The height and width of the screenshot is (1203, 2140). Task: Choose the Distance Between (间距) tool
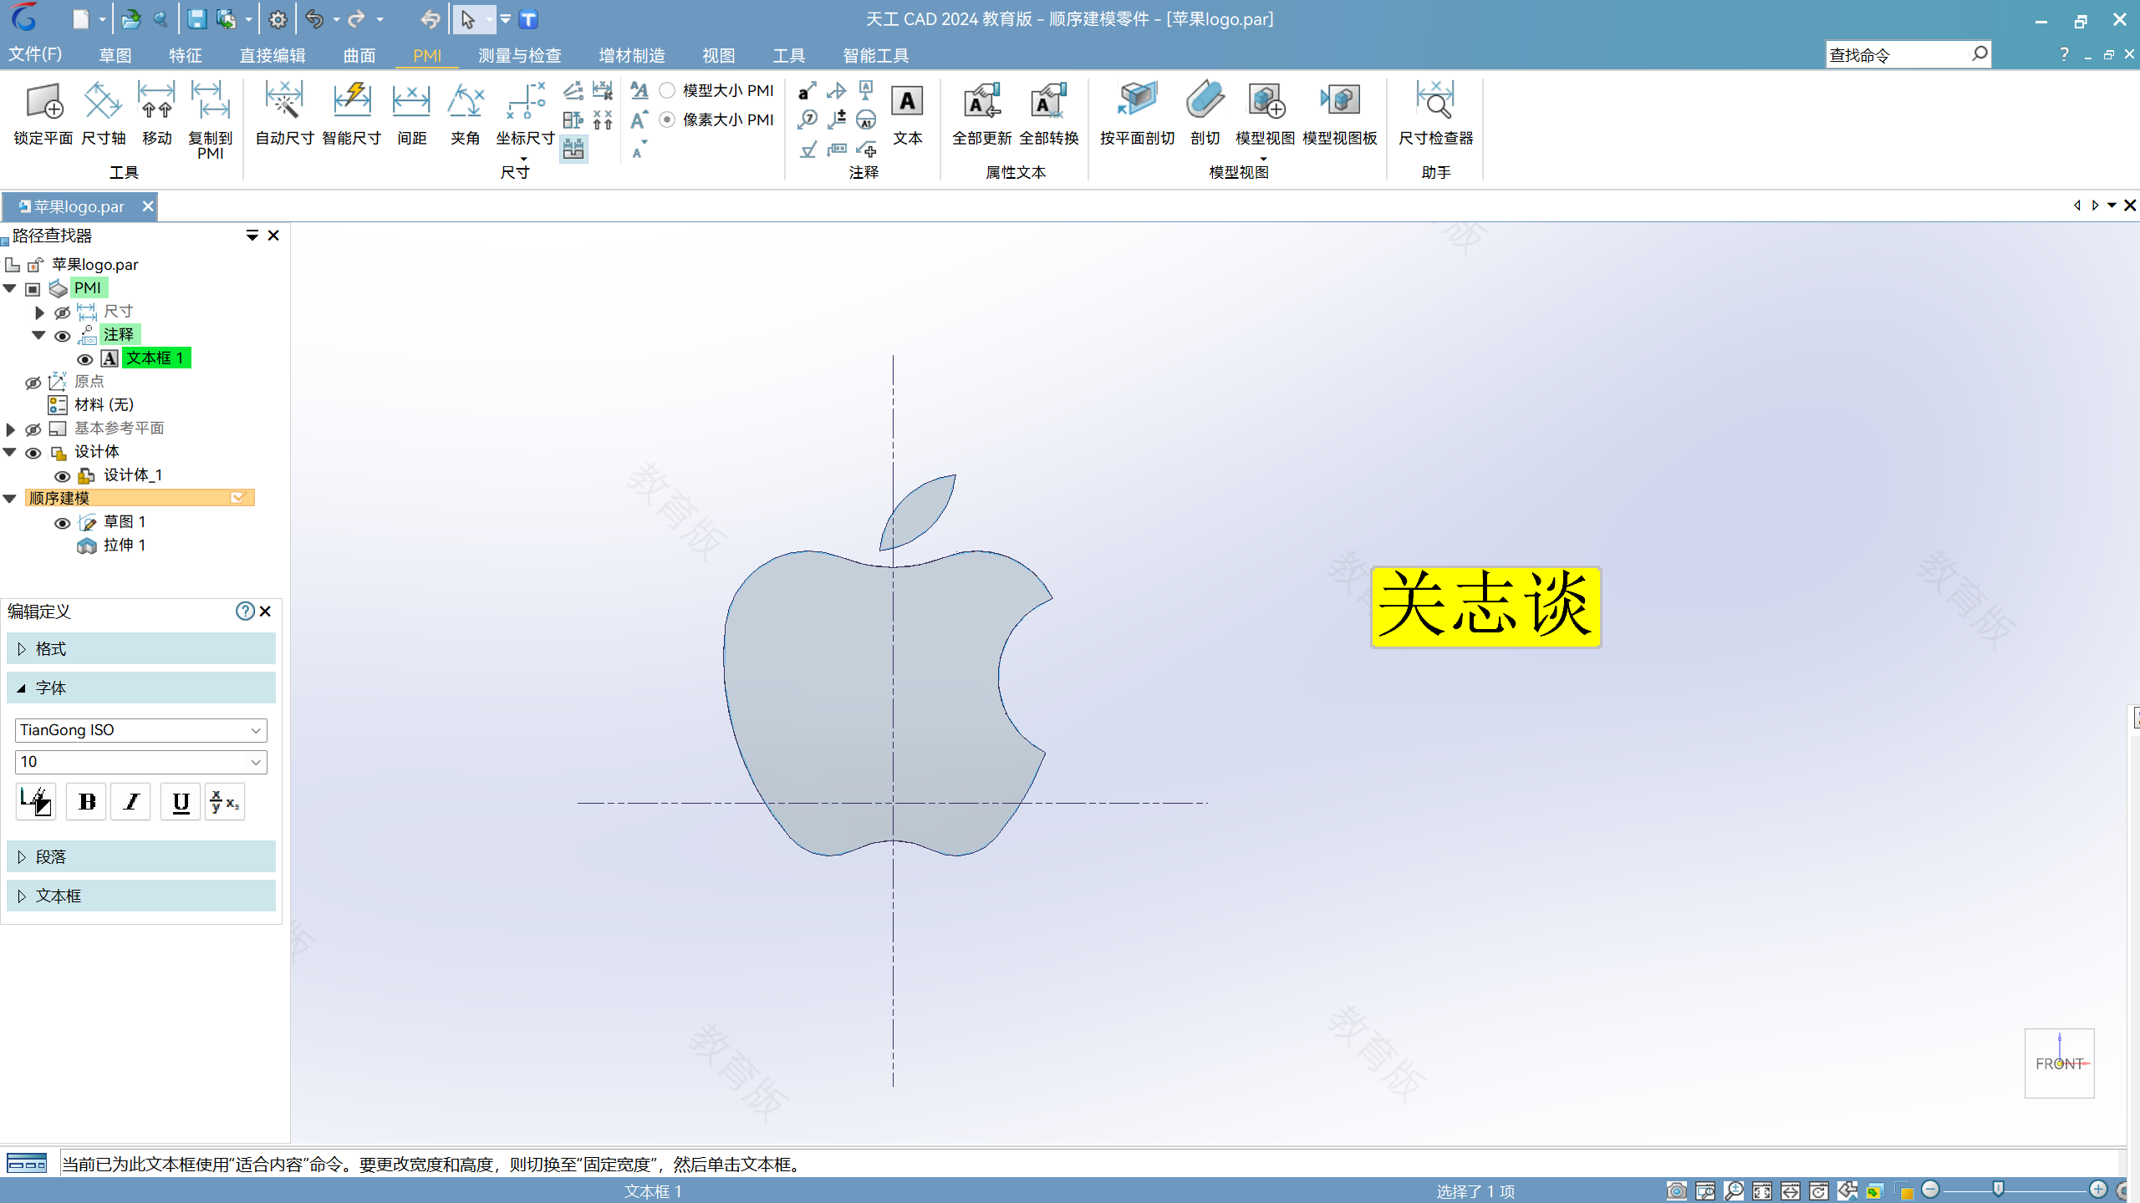pyautogui.click(x=411, y=113)
